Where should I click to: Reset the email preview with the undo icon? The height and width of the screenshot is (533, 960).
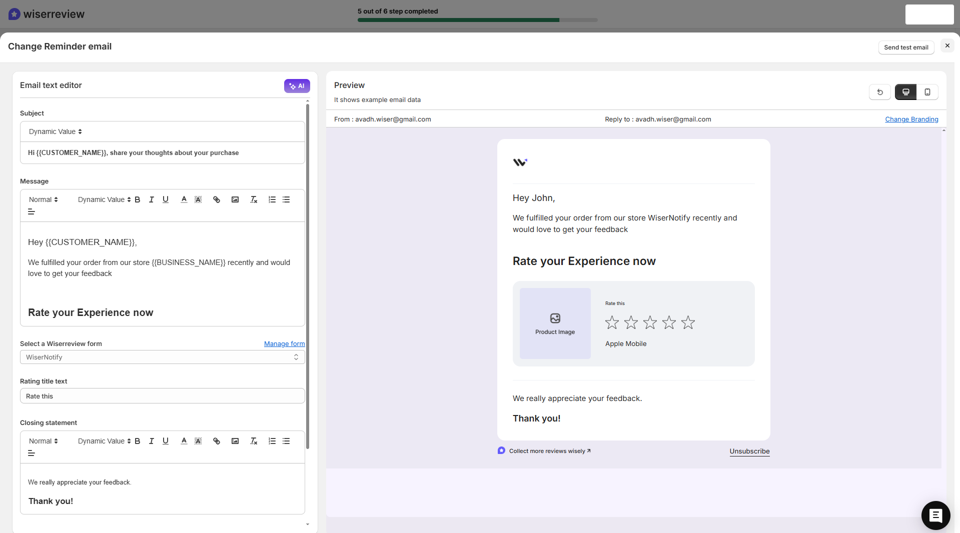(880, 92)
